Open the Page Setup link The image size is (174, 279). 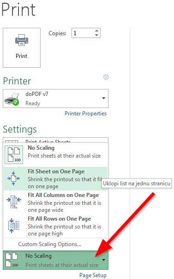(x=93, y=275)
